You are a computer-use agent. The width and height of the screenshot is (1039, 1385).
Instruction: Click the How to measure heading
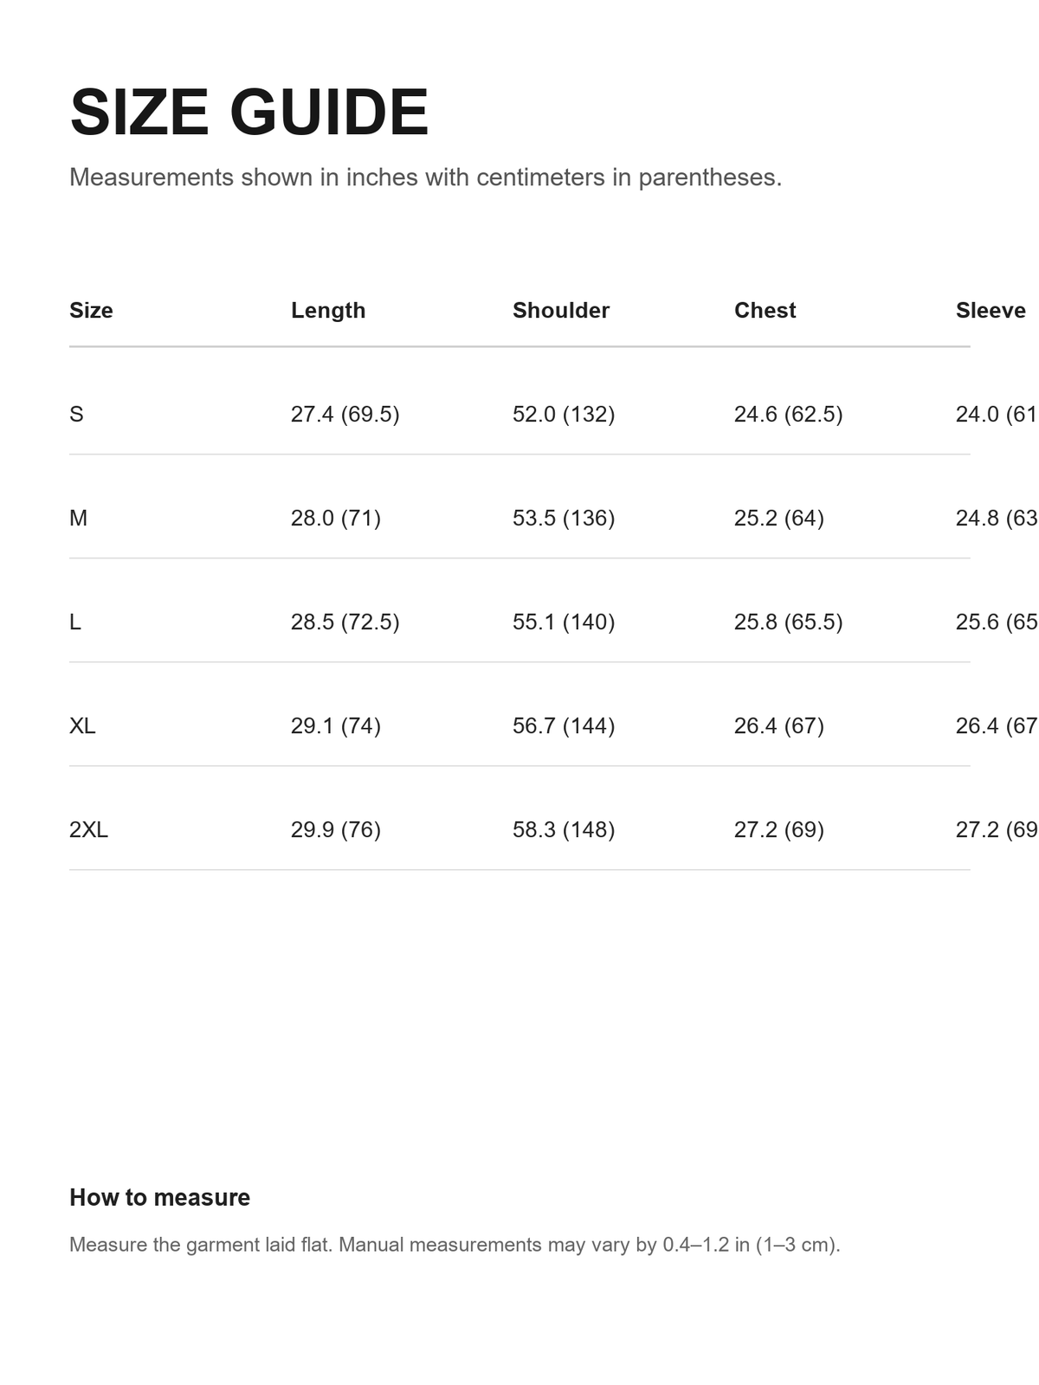[160, 1197]
